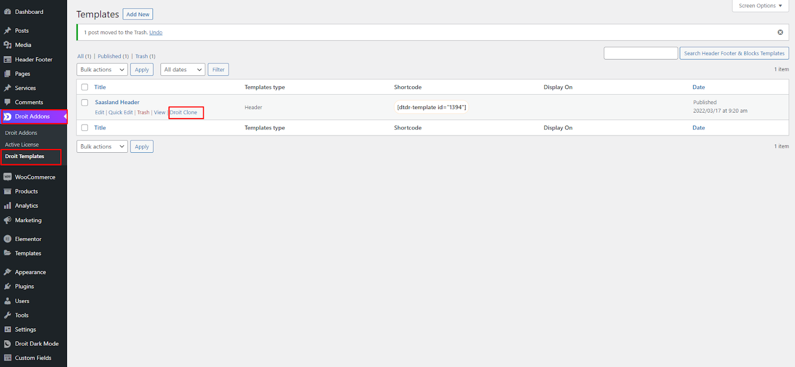Move Saasland Header to Trash

tap(143, 113)
